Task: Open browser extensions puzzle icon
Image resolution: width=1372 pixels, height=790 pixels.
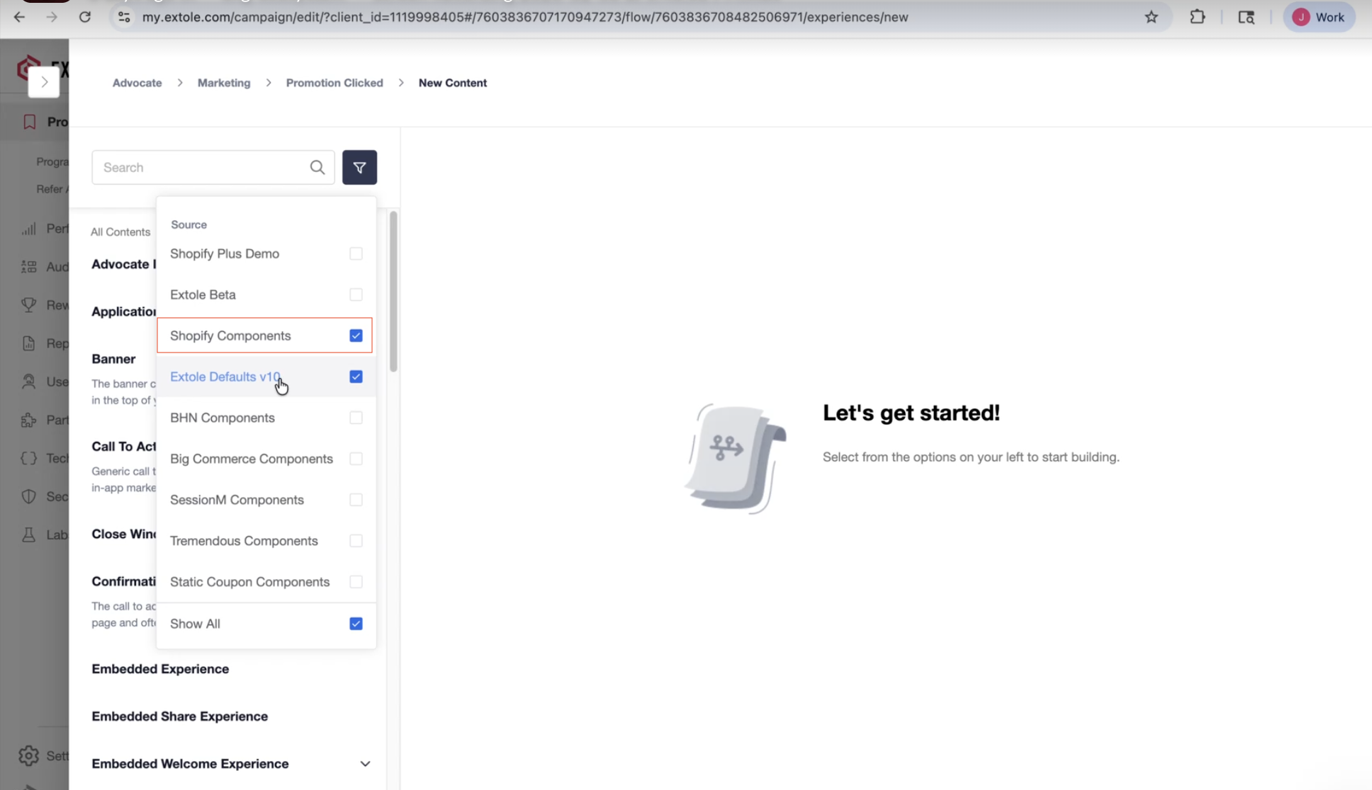Action: [1197, 17]
